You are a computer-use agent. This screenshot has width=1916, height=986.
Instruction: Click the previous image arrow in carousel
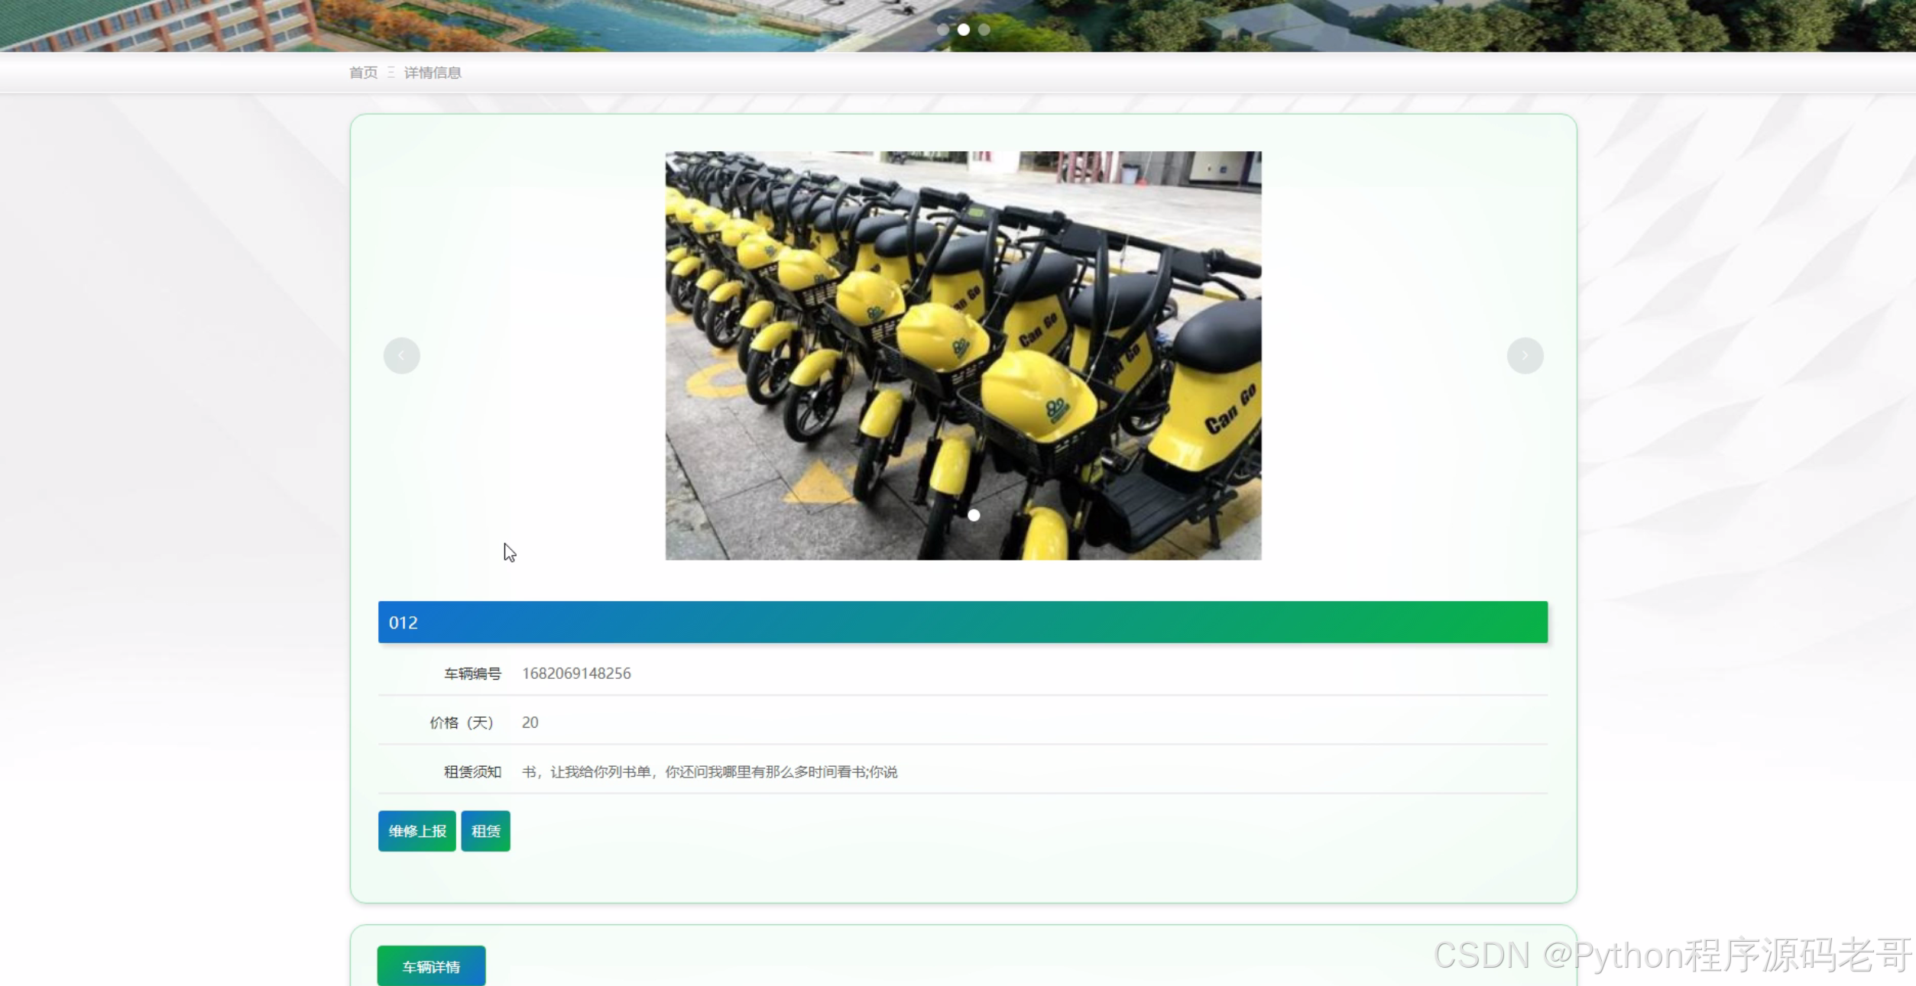click(x=401, y=356)
